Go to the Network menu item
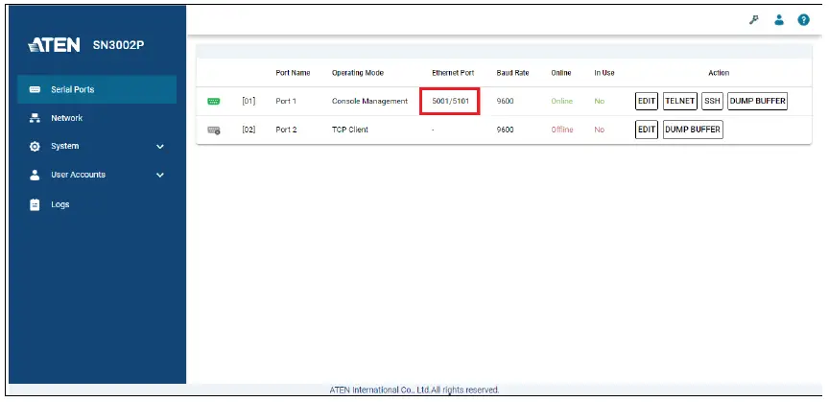Image resolution: width=829 pixels, height=402 pixels. (66, 118)
